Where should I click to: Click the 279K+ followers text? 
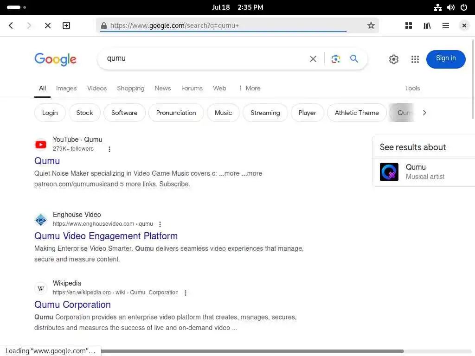click(73, 149)
